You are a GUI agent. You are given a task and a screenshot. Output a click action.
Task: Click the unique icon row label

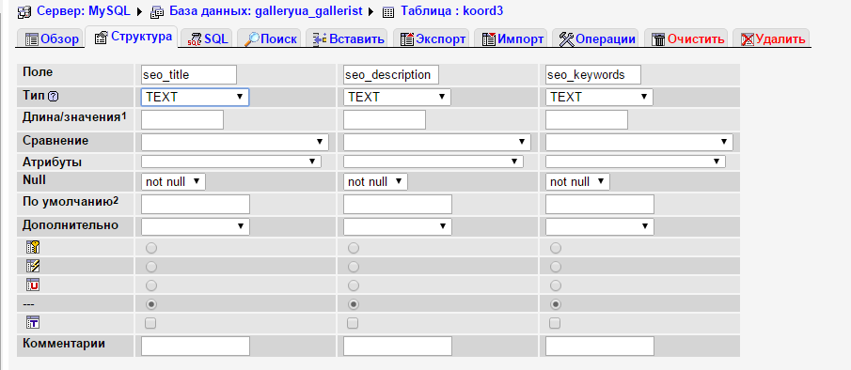[33, 285]
